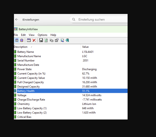Select the Full Charged Capacity row
The width and height of the screenshot is (156, 137).
click(30, 82)
